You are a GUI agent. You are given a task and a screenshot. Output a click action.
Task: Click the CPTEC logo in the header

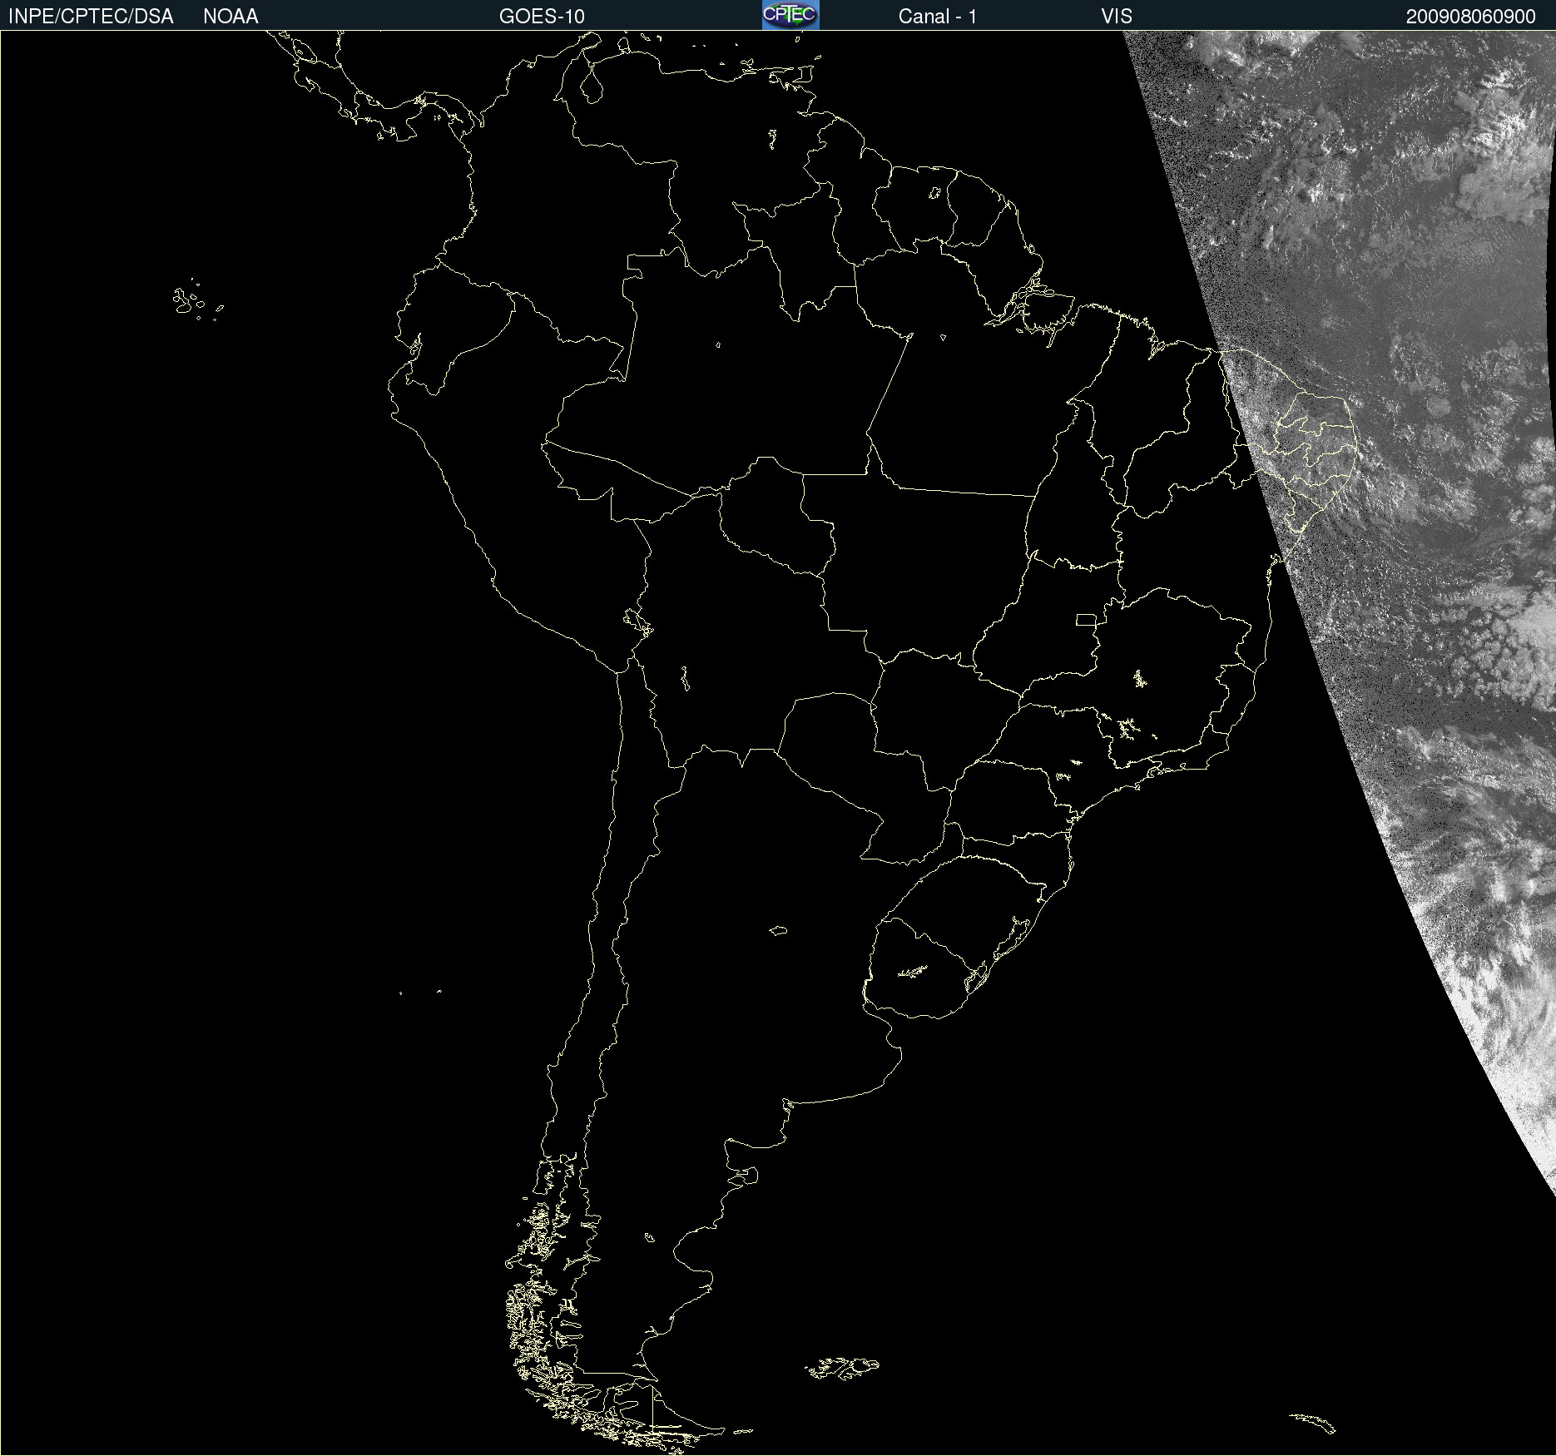coord(790,15)
